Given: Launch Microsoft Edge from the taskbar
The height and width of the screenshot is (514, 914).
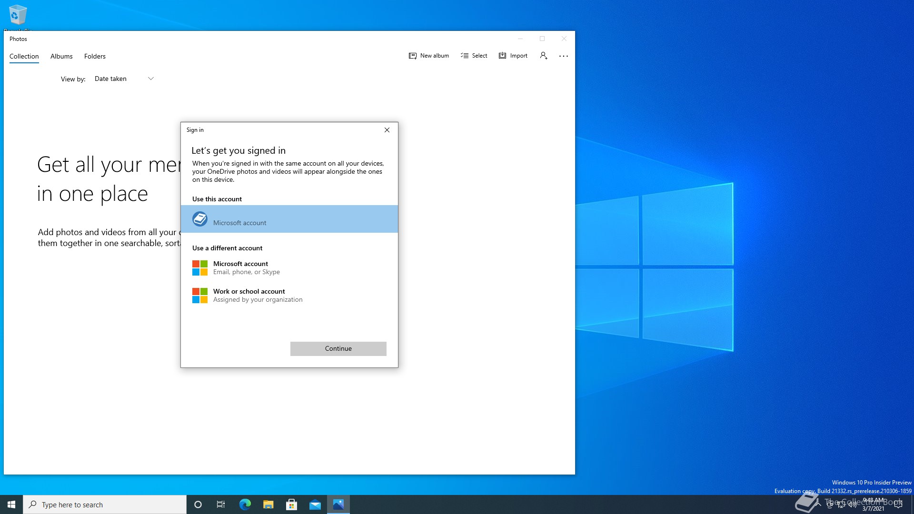Looking at the screenshot, I should pyautogui.click(x=245, y=504).
